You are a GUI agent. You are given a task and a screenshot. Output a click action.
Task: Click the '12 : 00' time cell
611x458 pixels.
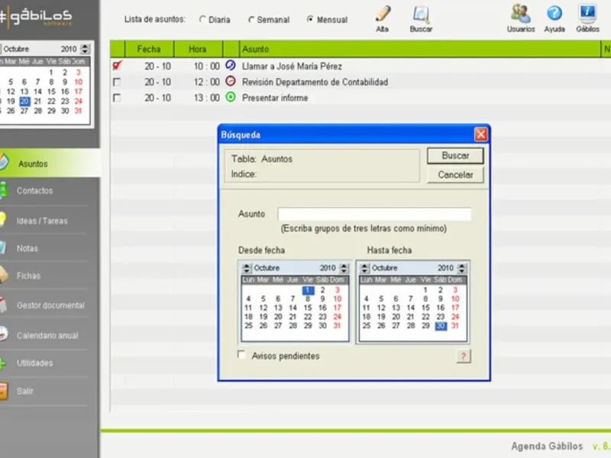point(207,82)
